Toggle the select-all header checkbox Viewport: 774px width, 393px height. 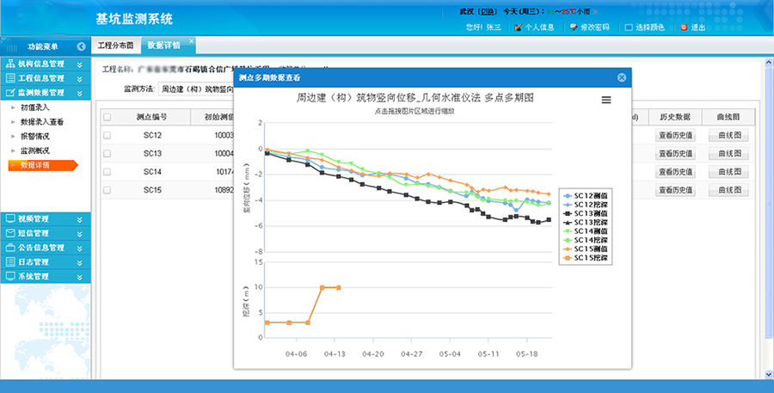tap(107, 117)
